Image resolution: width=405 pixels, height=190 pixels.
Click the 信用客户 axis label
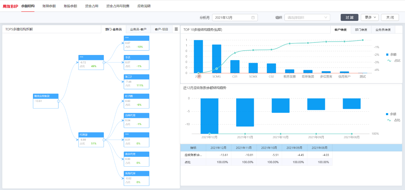pyautogui.click(x=344, y=77)
